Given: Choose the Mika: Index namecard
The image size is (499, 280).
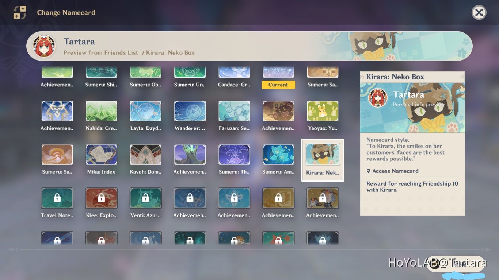Looking at the screenshot, I should [x=101, y=155].
